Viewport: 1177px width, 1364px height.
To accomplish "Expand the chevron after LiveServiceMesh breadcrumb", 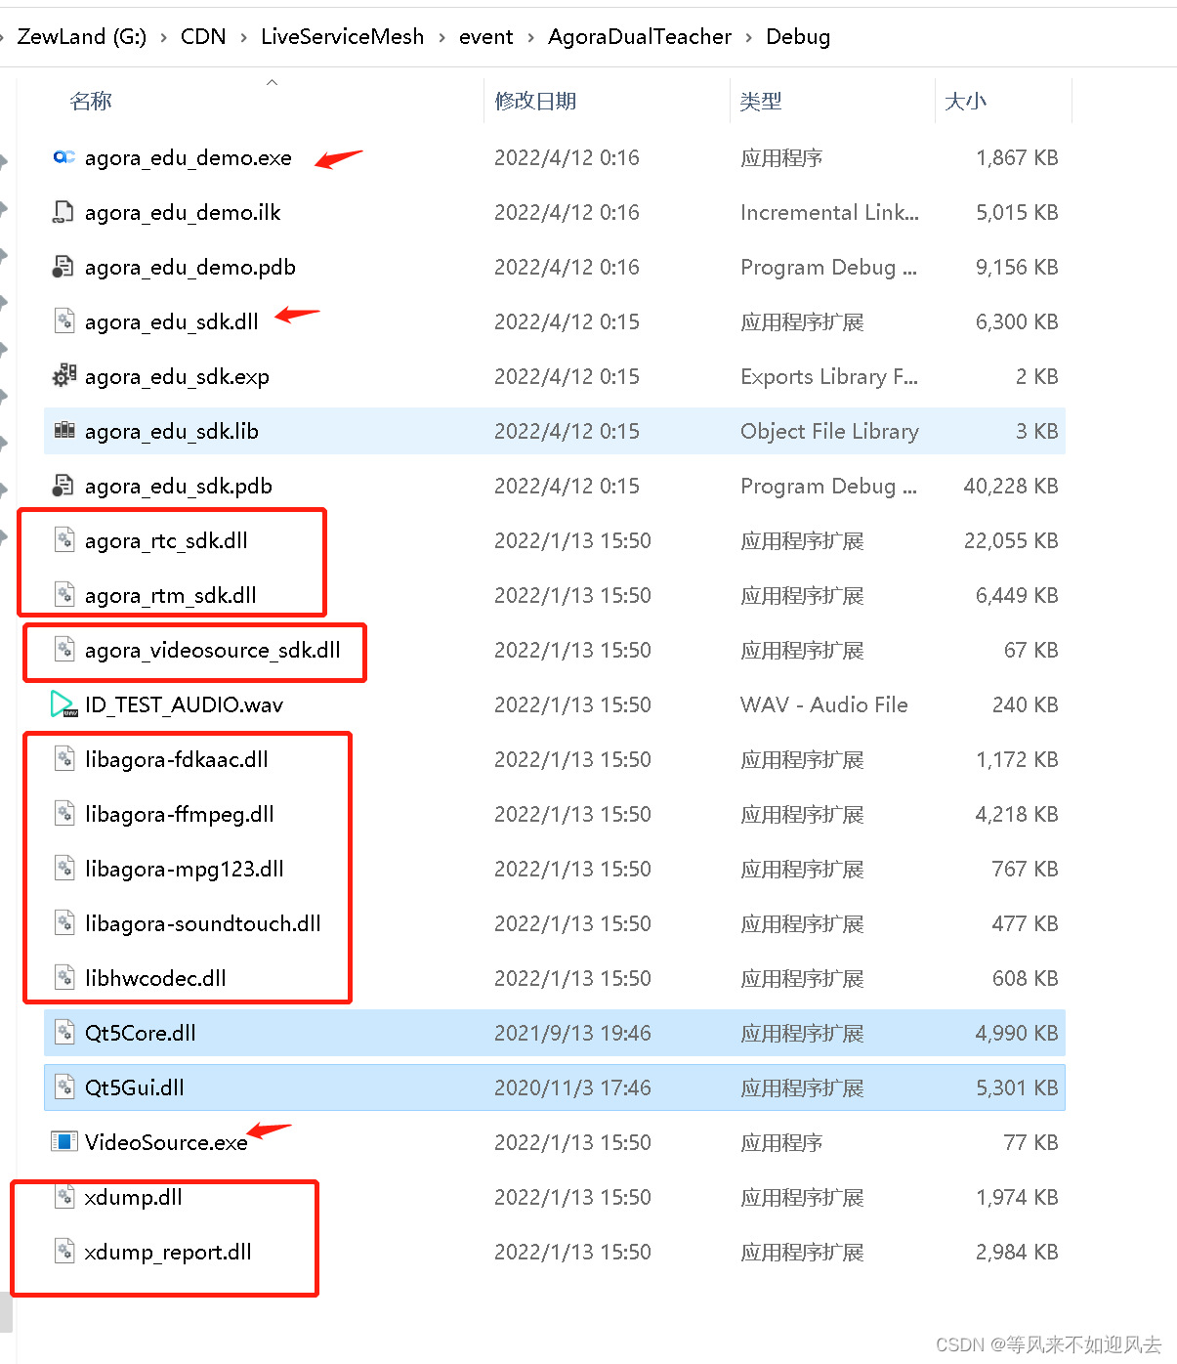I will click(x=441, y=37).
